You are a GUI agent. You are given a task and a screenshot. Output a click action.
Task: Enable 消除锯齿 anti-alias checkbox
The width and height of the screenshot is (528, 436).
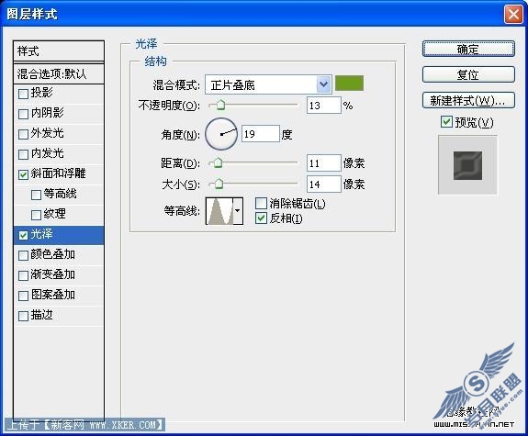pyautogui.click(x=261, y=204)
